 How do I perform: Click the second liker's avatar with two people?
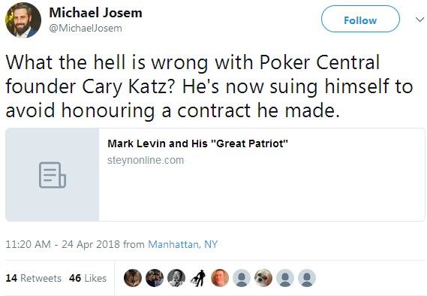(x=155, y=278)
